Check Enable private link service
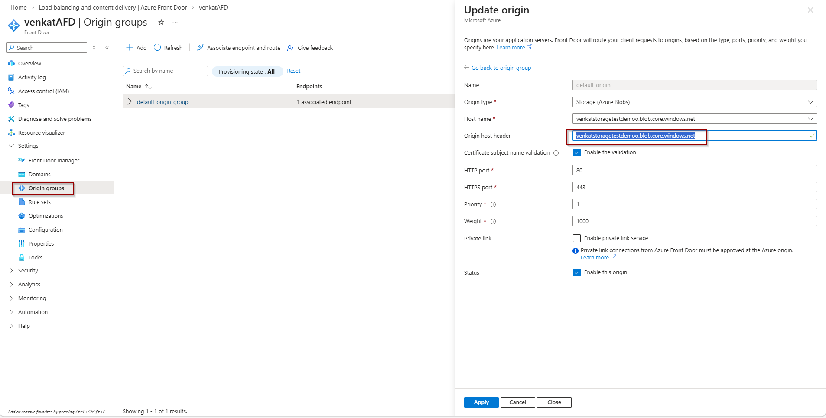This screenshot has height=418, width=826. coord(577,238)
